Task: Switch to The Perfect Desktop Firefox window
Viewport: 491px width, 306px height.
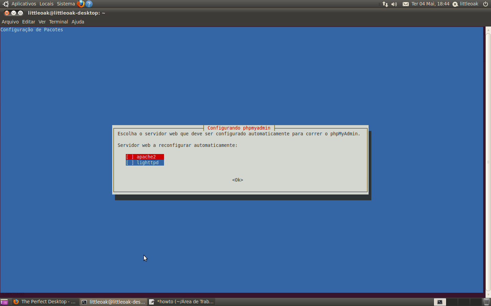Action: click(45, 302)
